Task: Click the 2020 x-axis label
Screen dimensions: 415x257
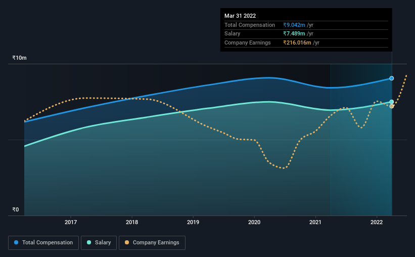Action: pyautogui.click(x=254, y=222)
